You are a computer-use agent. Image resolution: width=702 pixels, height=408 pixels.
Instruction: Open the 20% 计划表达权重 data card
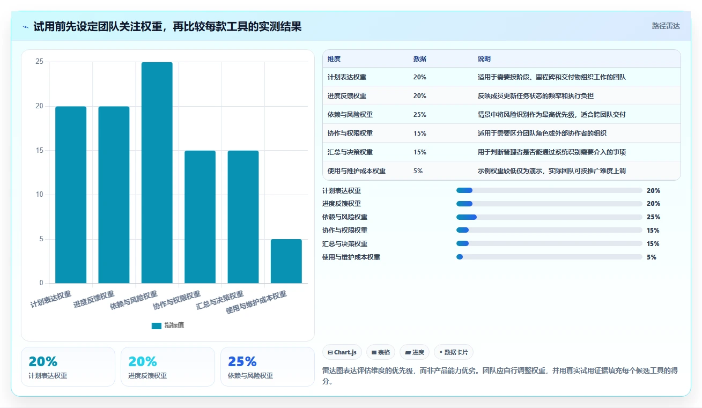tap(68, 367)
